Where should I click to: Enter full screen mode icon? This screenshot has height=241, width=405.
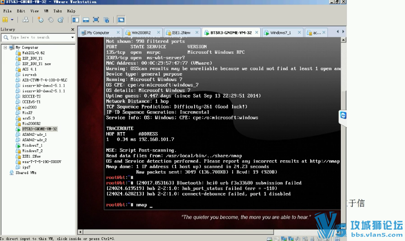point(96,20)
